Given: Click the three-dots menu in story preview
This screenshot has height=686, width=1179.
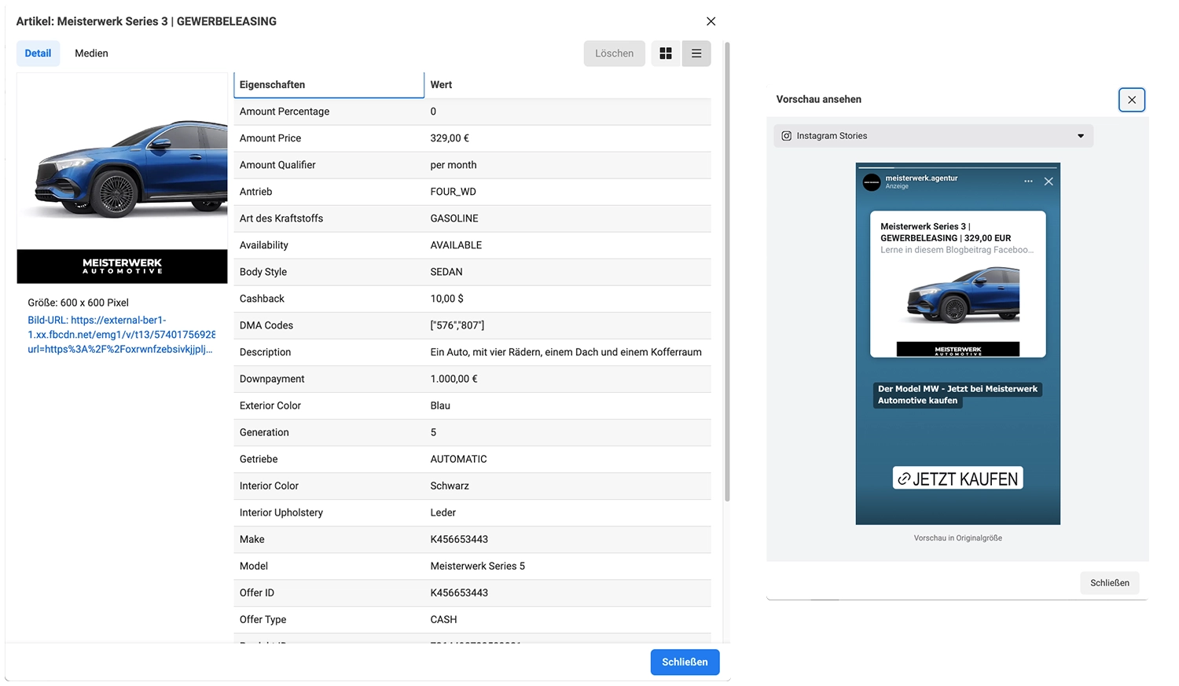Looking at the screenshot, I should point(1028,182).
